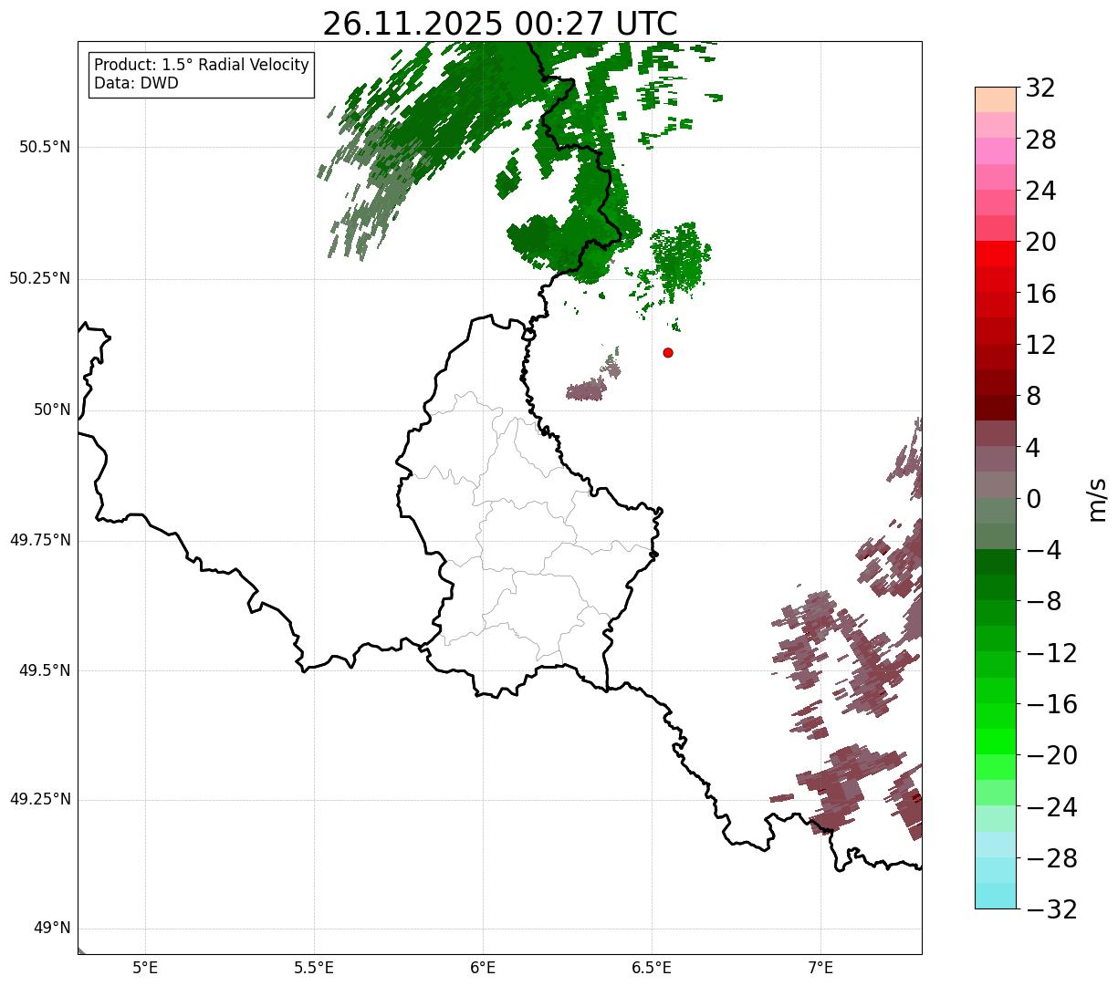The image size is (1118, 986).
Task: Click the cyan bottom colorbar segment
Action: point(996,896)
